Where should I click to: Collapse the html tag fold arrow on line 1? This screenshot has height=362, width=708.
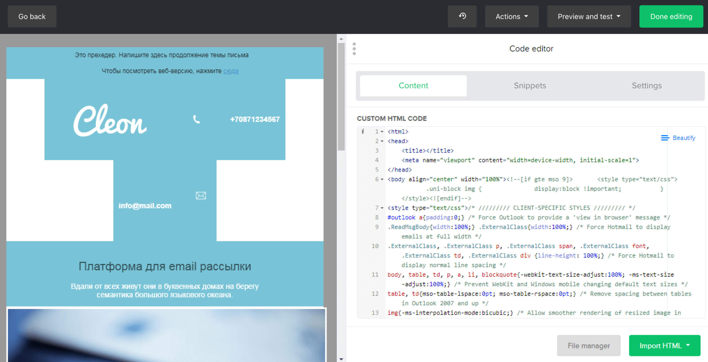click(382, 132)
